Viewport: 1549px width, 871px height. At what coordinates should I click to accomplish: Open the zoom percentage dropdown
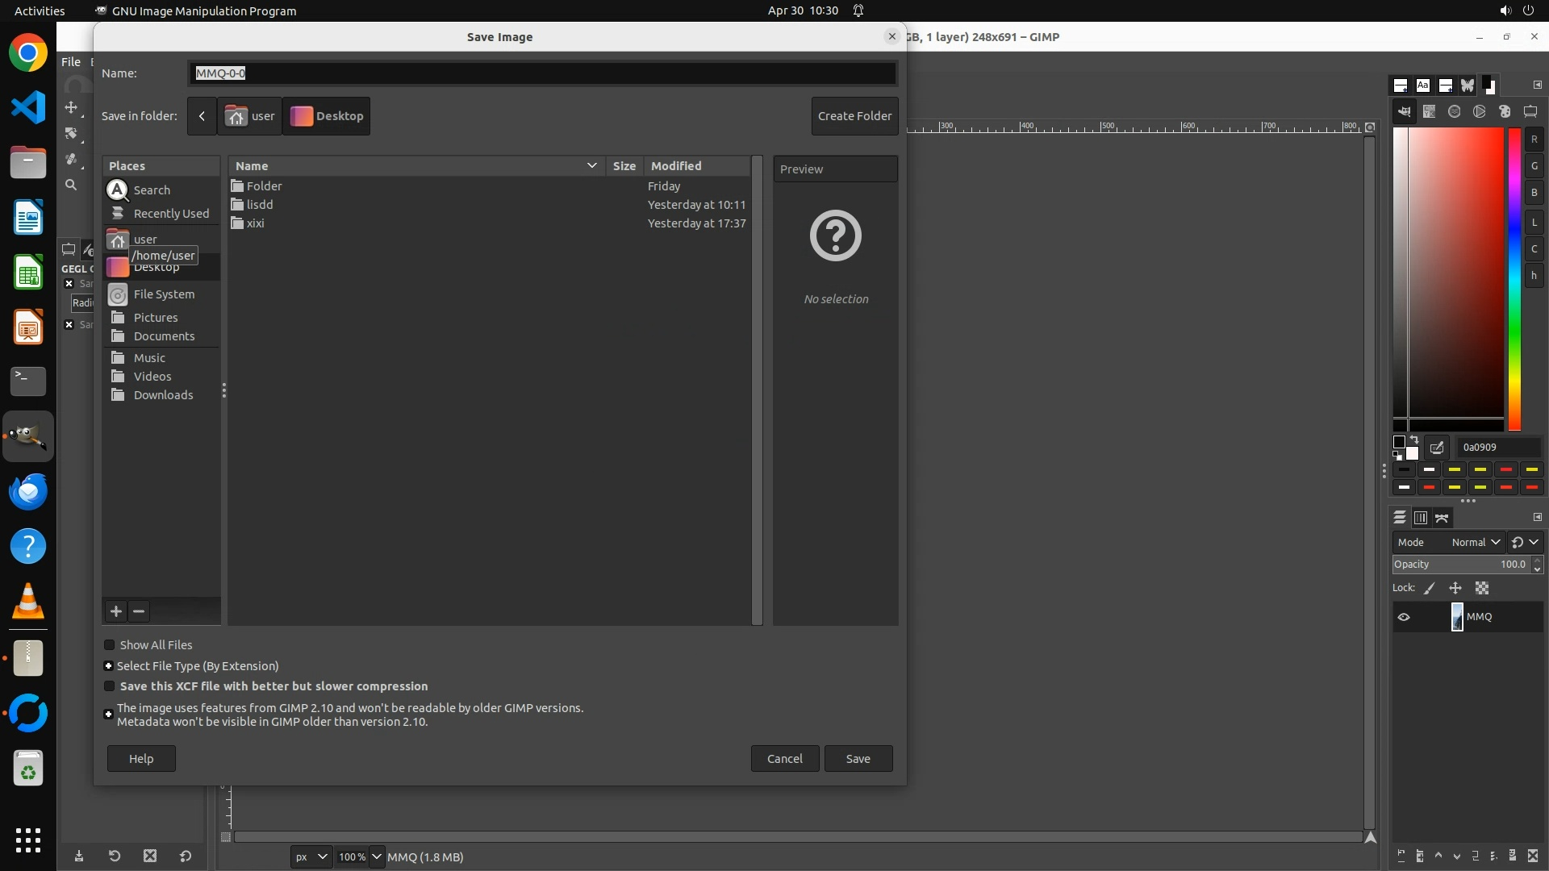tap(377, 856)
